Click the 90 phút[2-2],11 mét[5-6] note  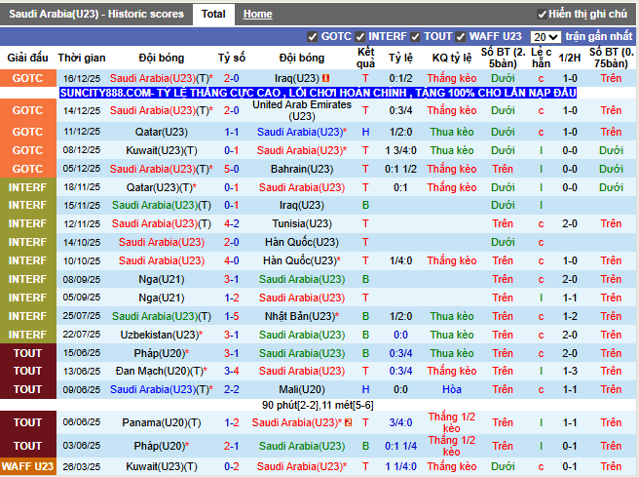pyautogui.click(x=318, y=405)
